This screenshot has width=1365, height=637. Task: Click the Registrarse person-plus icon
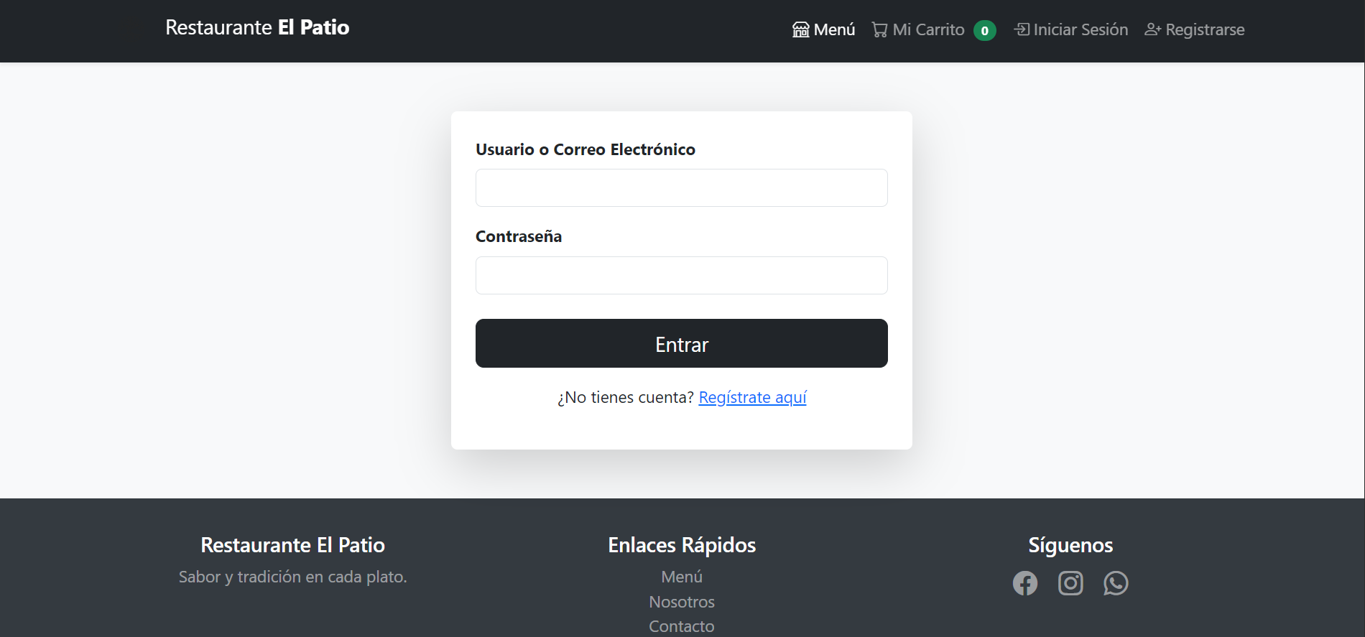pos(1152,29)
